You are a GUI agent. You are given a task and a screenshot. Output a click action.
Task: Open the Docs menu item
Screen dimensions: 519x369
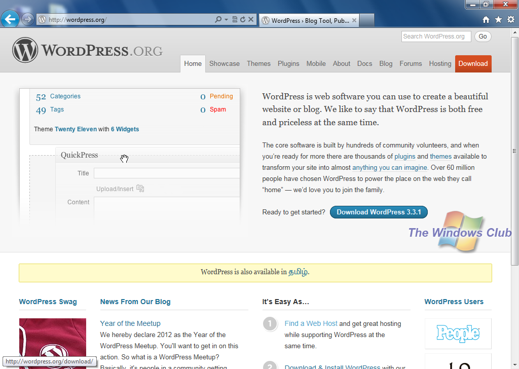pos(364,63)
